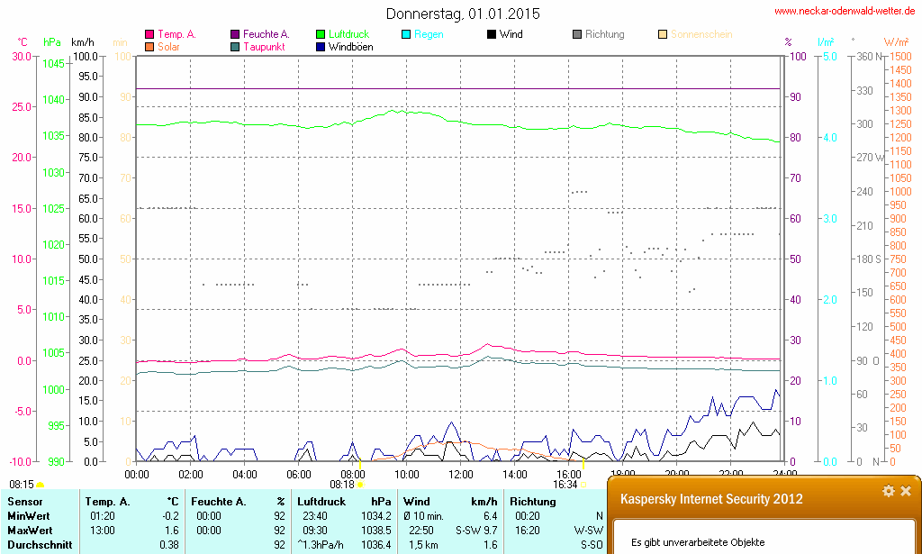Click the sunset icon beside 16:34
The width and height of the screenshot is (922, 554).
pyautogui.click(x=583, y=485)
